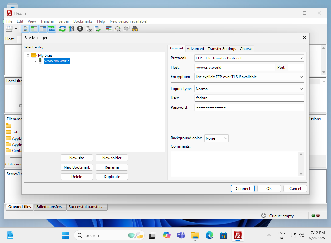The height and width of the screenshot is (243, 331).
Task: Toggle the message log toolbar icon
Action: [x=25, y=29]
